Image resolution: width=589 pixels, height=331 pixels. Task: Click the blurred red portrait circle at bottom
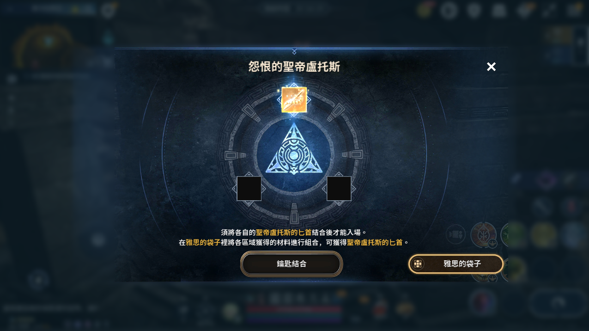point(482,303)
